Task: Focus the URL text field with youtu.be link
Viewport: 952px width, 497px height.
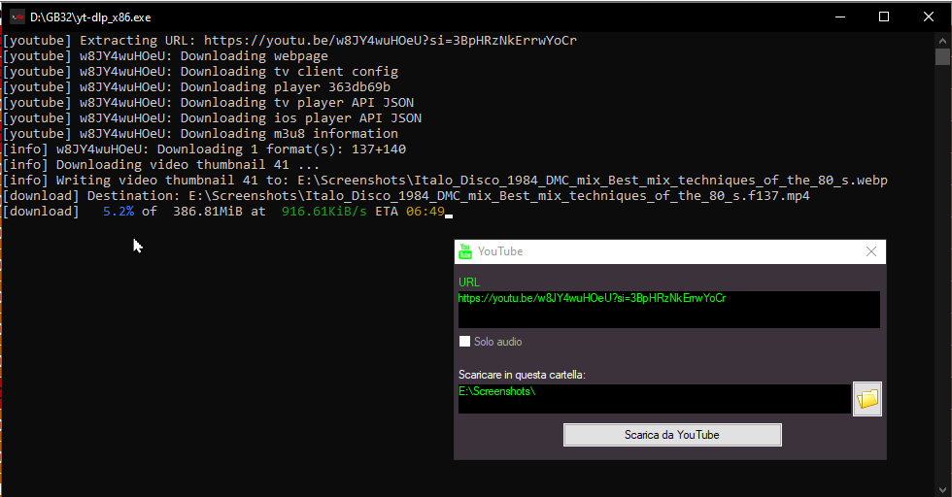Action: tap(669, 310)
